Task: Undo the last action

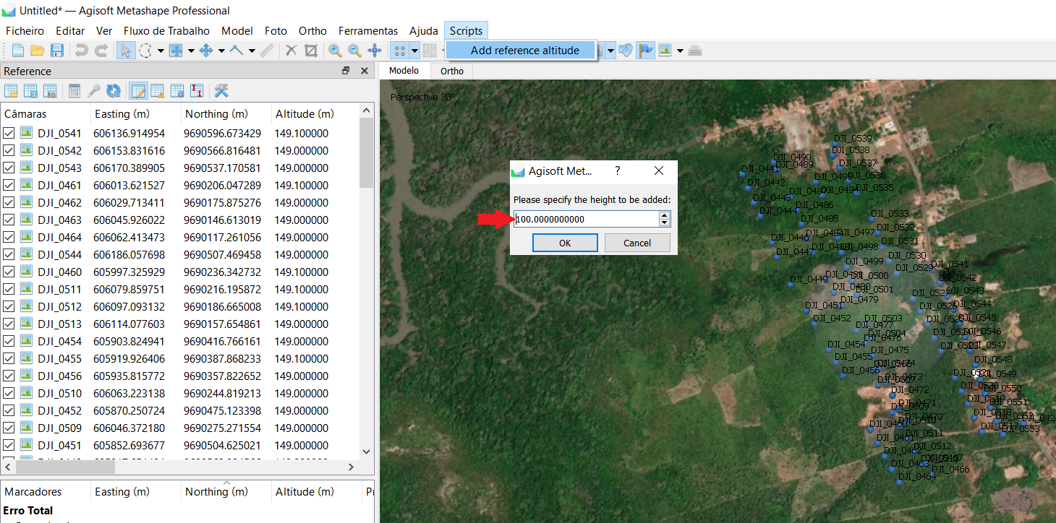Action: click(x=82, y=51)
